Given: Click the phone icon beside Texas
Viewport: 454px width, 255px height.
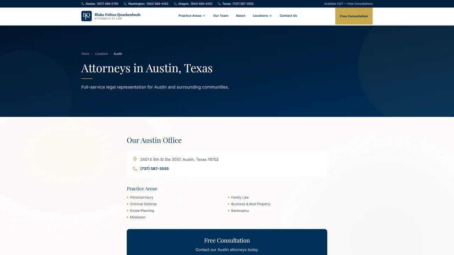Looking at the screenshot, I should (220, 4).
